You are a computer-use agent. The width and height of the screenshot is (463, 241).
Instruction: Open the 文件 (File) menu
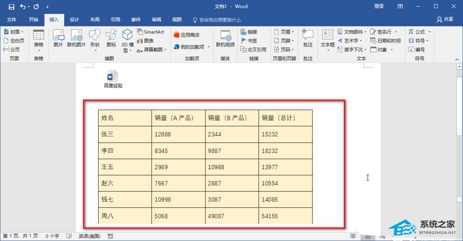tap(12, 20)
